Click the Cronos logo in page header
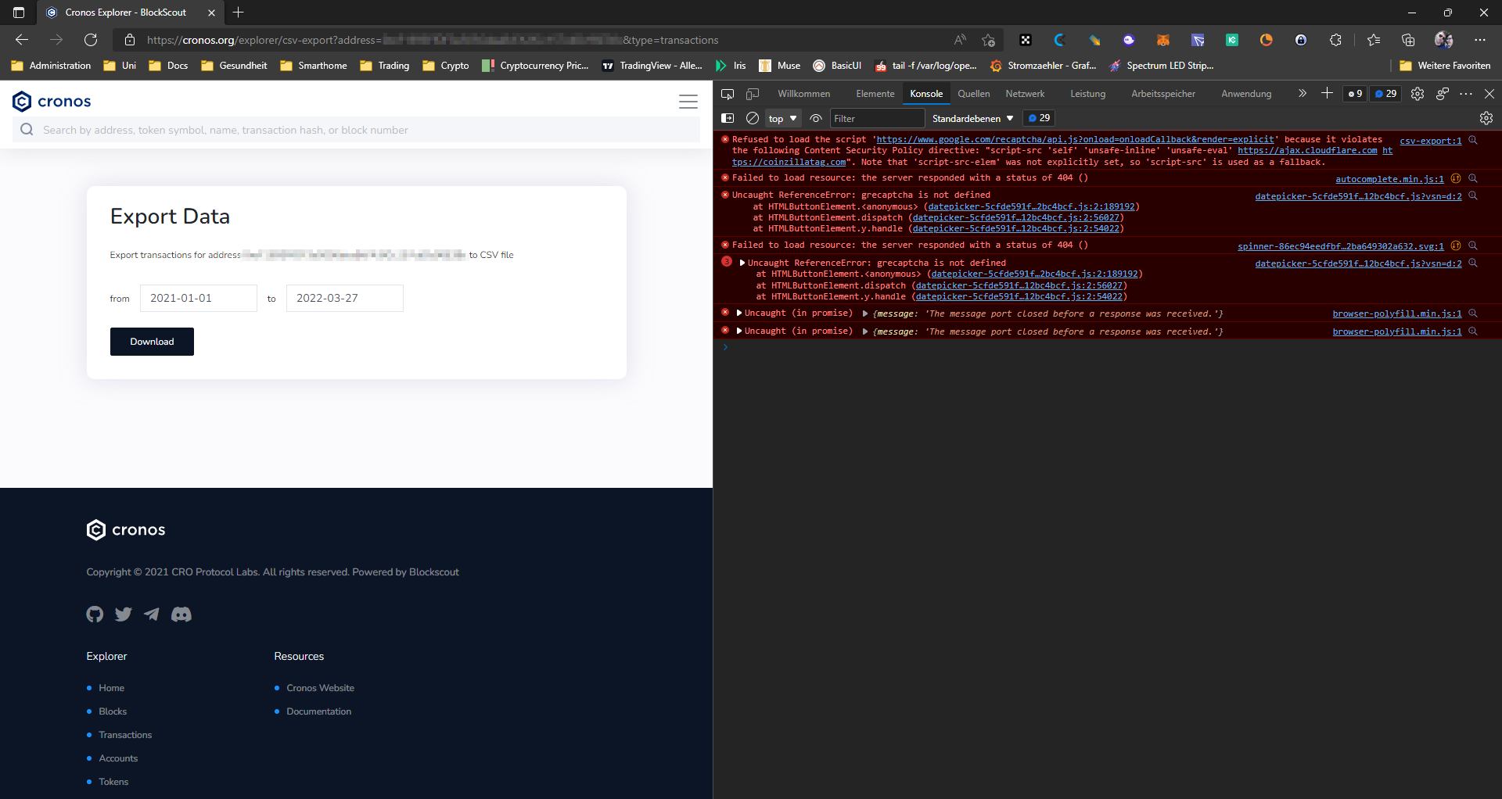 point(52,101)
